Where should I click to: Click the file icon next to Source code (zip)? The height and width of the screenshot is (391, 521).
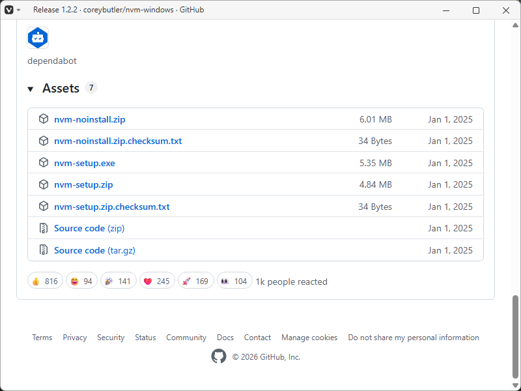[43, 228]
